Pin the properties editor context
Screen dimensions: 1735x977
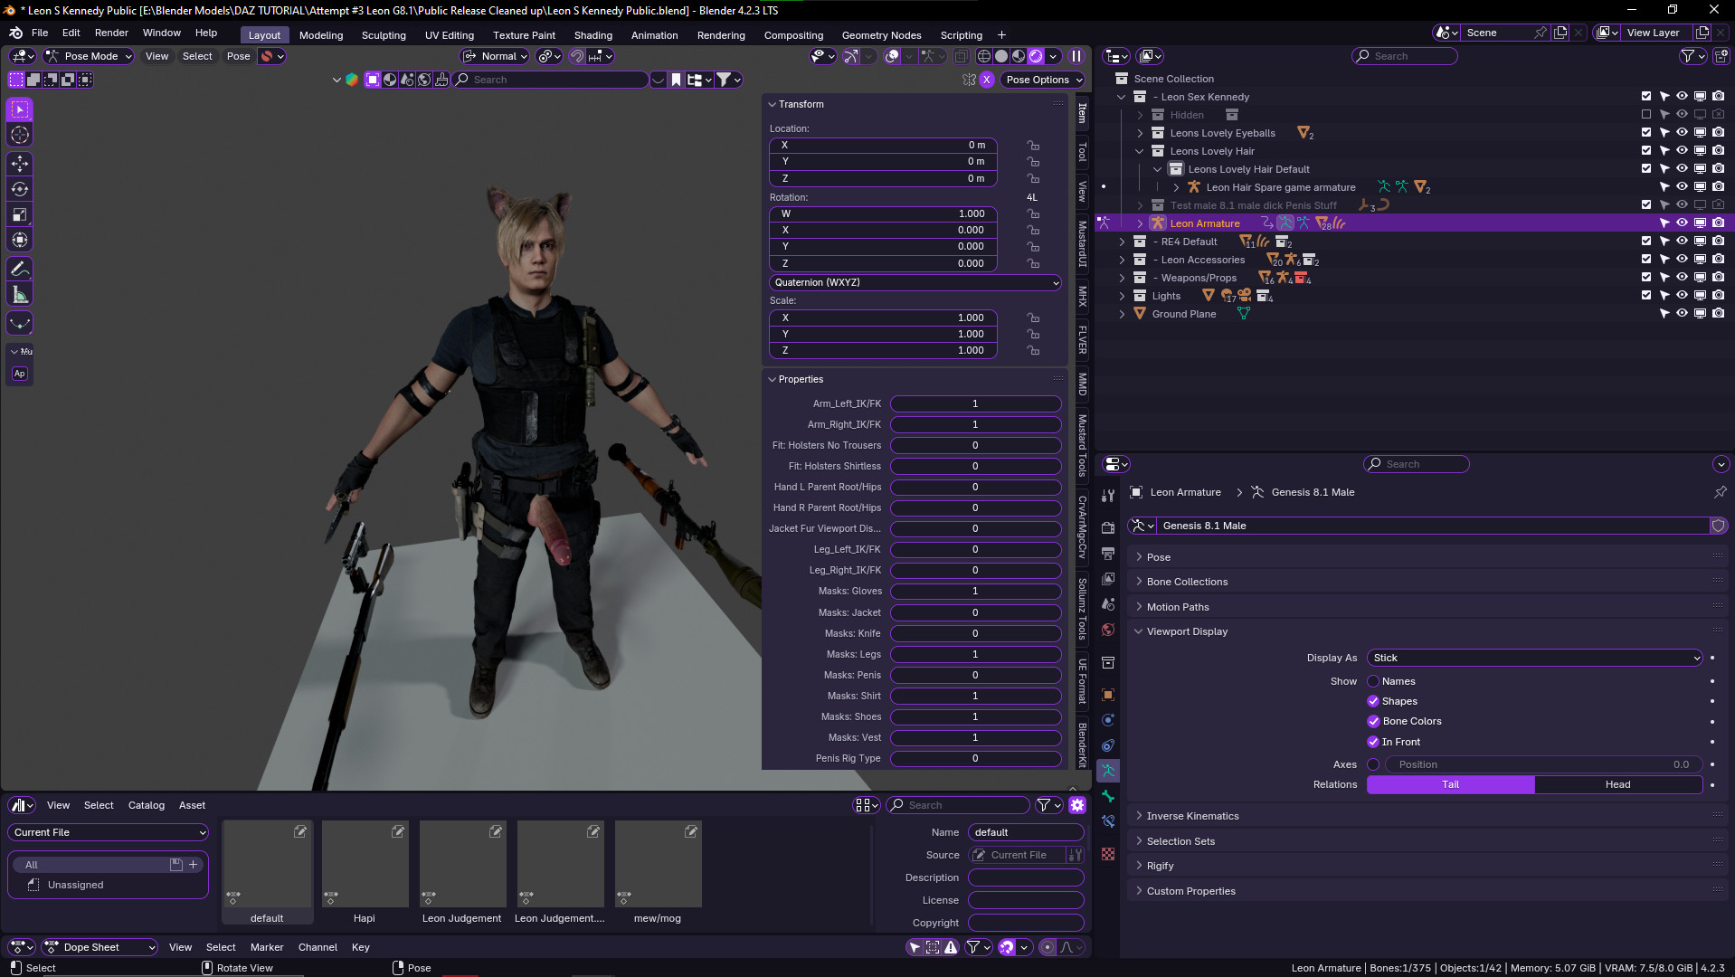click(x=1720, y=492)
